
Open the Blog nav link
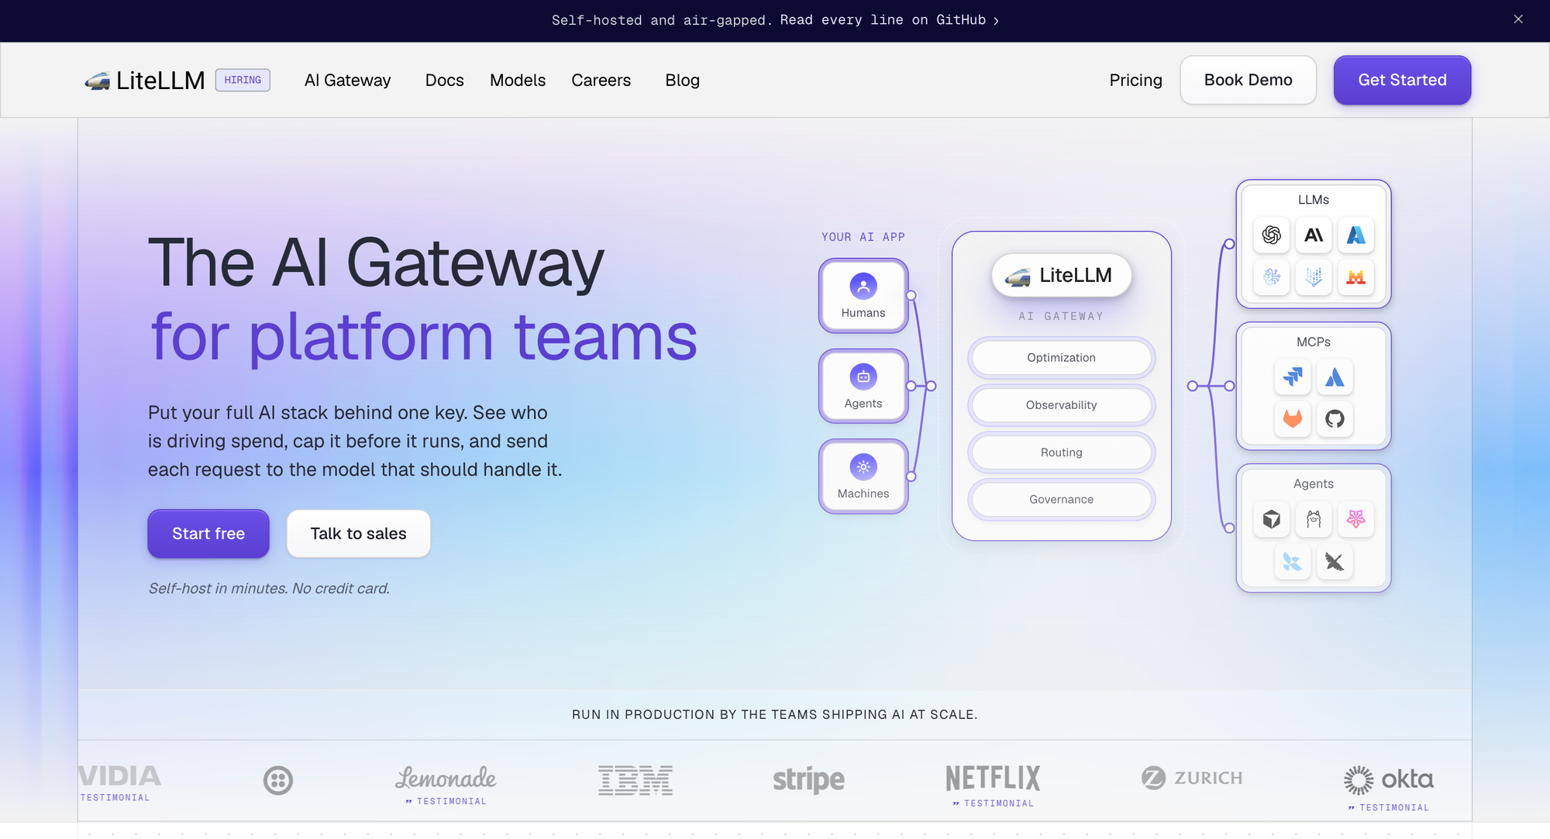click(x=682, y=80)
